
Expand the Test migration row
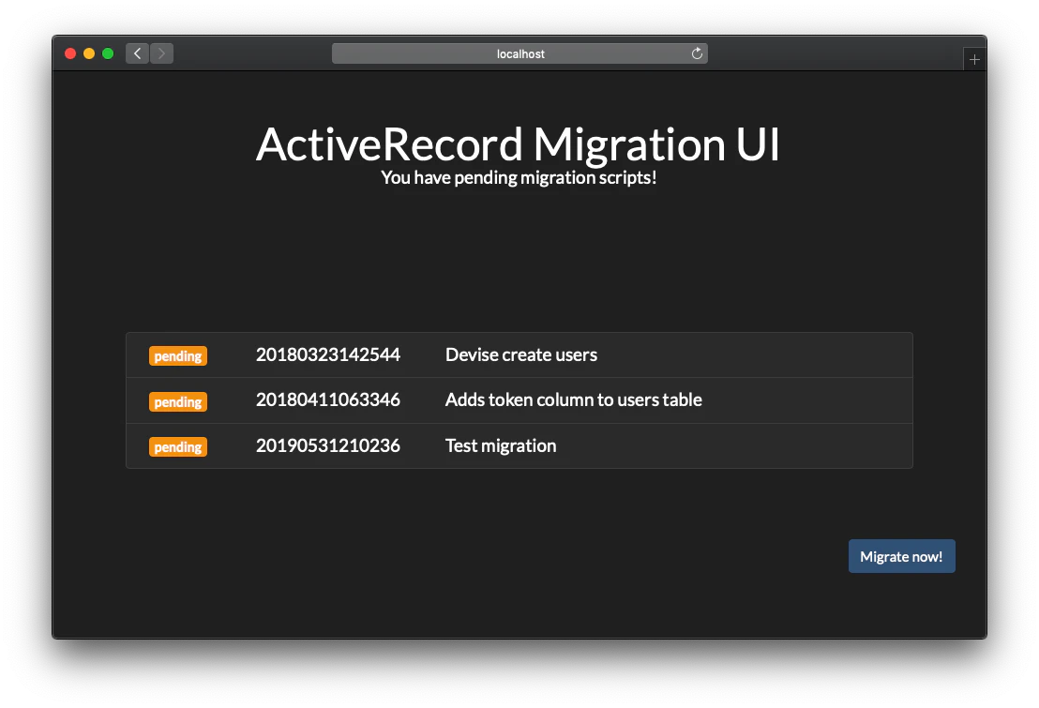click(x=501, y=445)
